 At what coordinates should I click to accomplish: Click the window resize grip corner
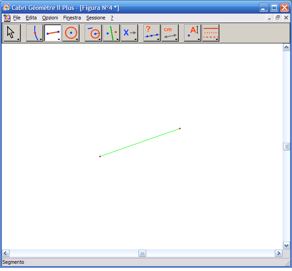[x=287, y=263]
